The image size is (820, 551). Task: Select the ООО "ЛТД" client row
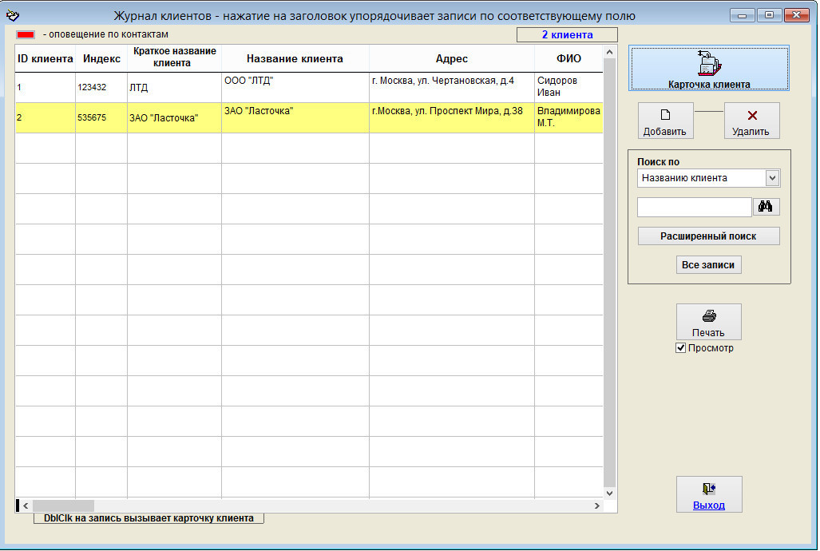pyautogui.click(x=295, y=87)
